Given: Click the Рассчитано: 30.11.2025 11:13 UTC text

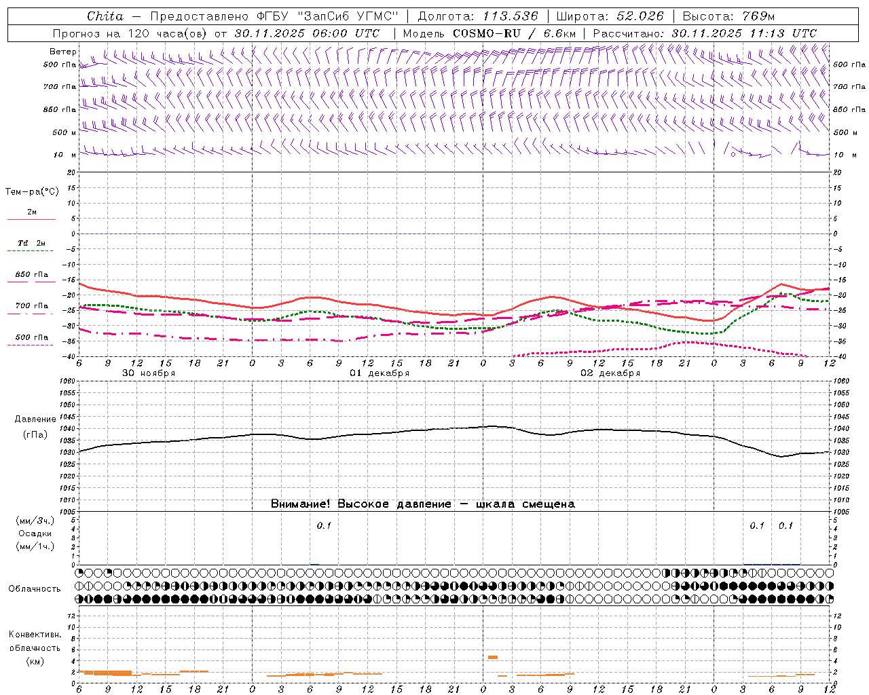Looking at the screenshot, I should tap(705, 33).
